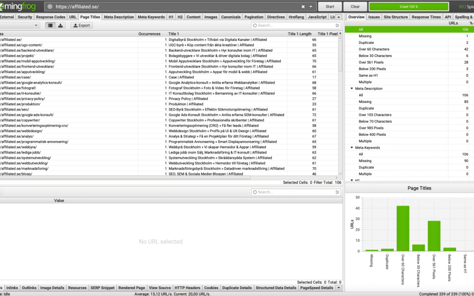Switch to the Response Times tab

click(x=426, y=17)
